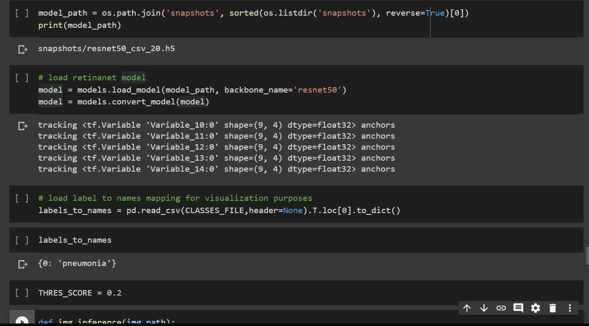Viewport: 589px width, 326px height.
Task: Open the editor settings gear
Action: click(535, 308)
